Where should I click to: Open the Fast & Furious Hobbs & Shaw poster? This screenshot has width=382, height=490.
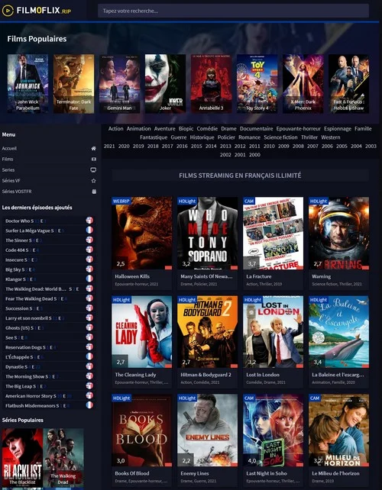click(x=348, y=84)
